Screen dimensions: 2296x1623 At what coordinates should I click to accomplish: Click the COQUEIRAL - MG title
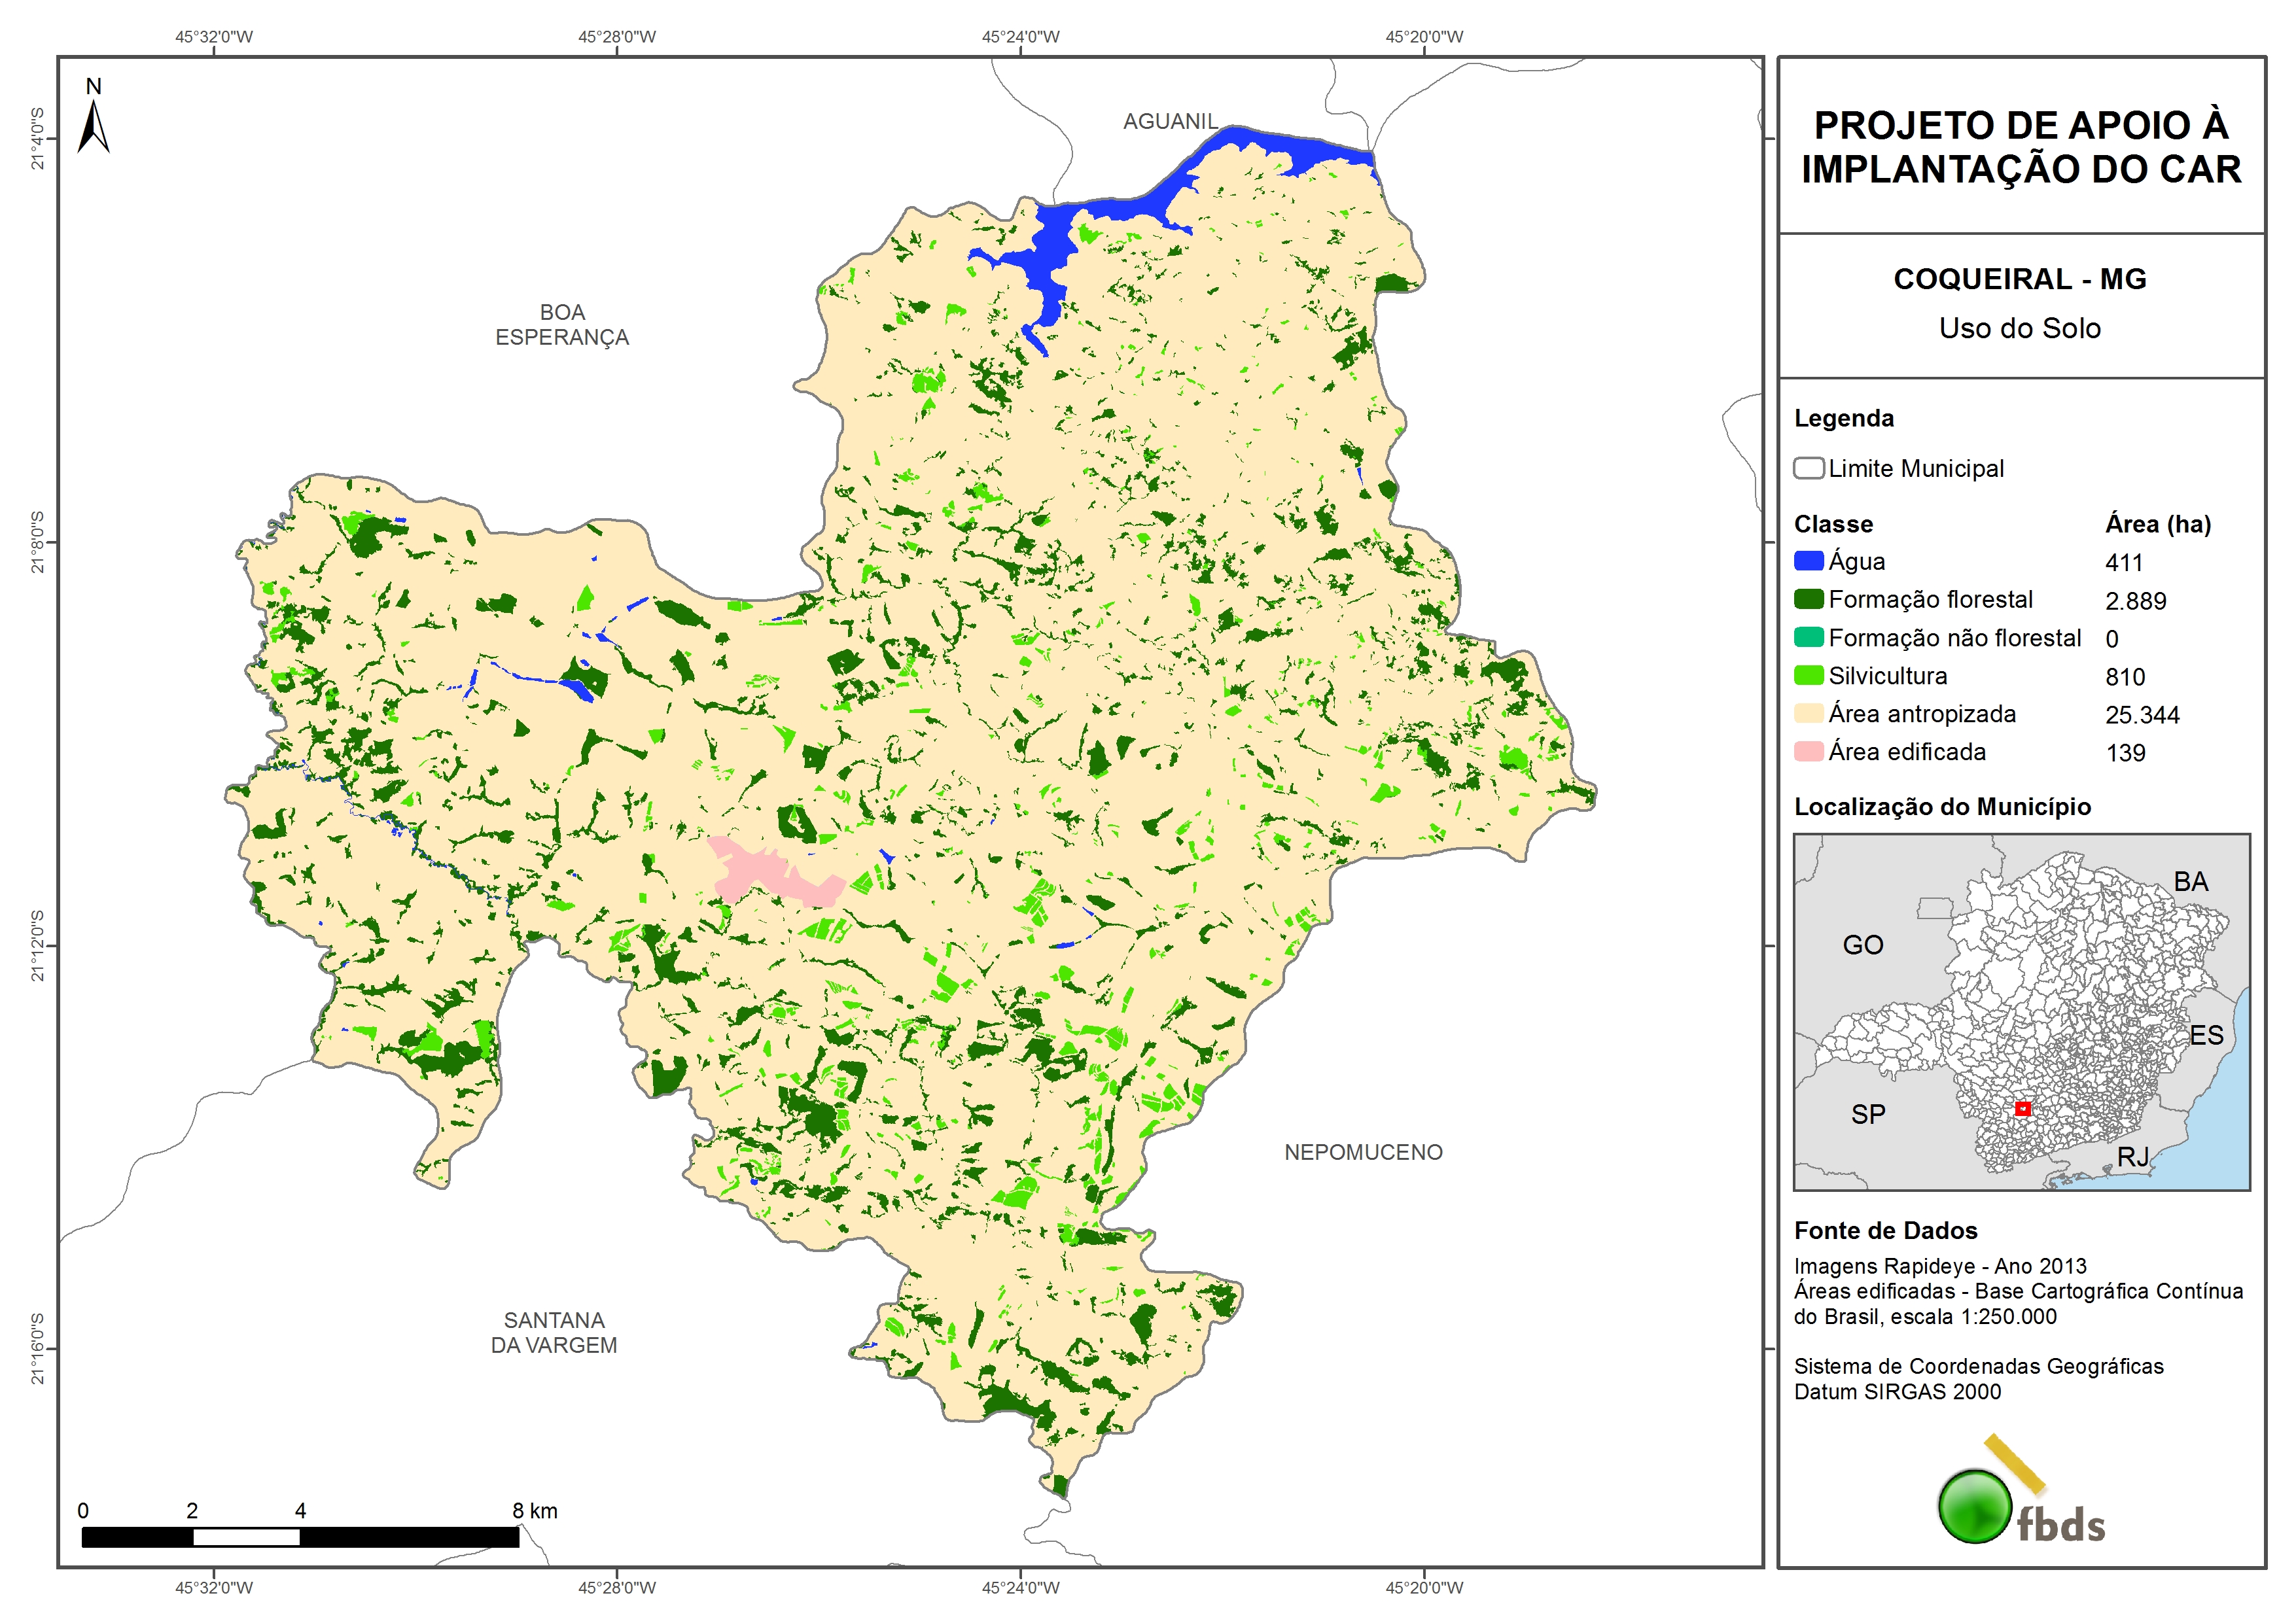tap(2019, 279)
